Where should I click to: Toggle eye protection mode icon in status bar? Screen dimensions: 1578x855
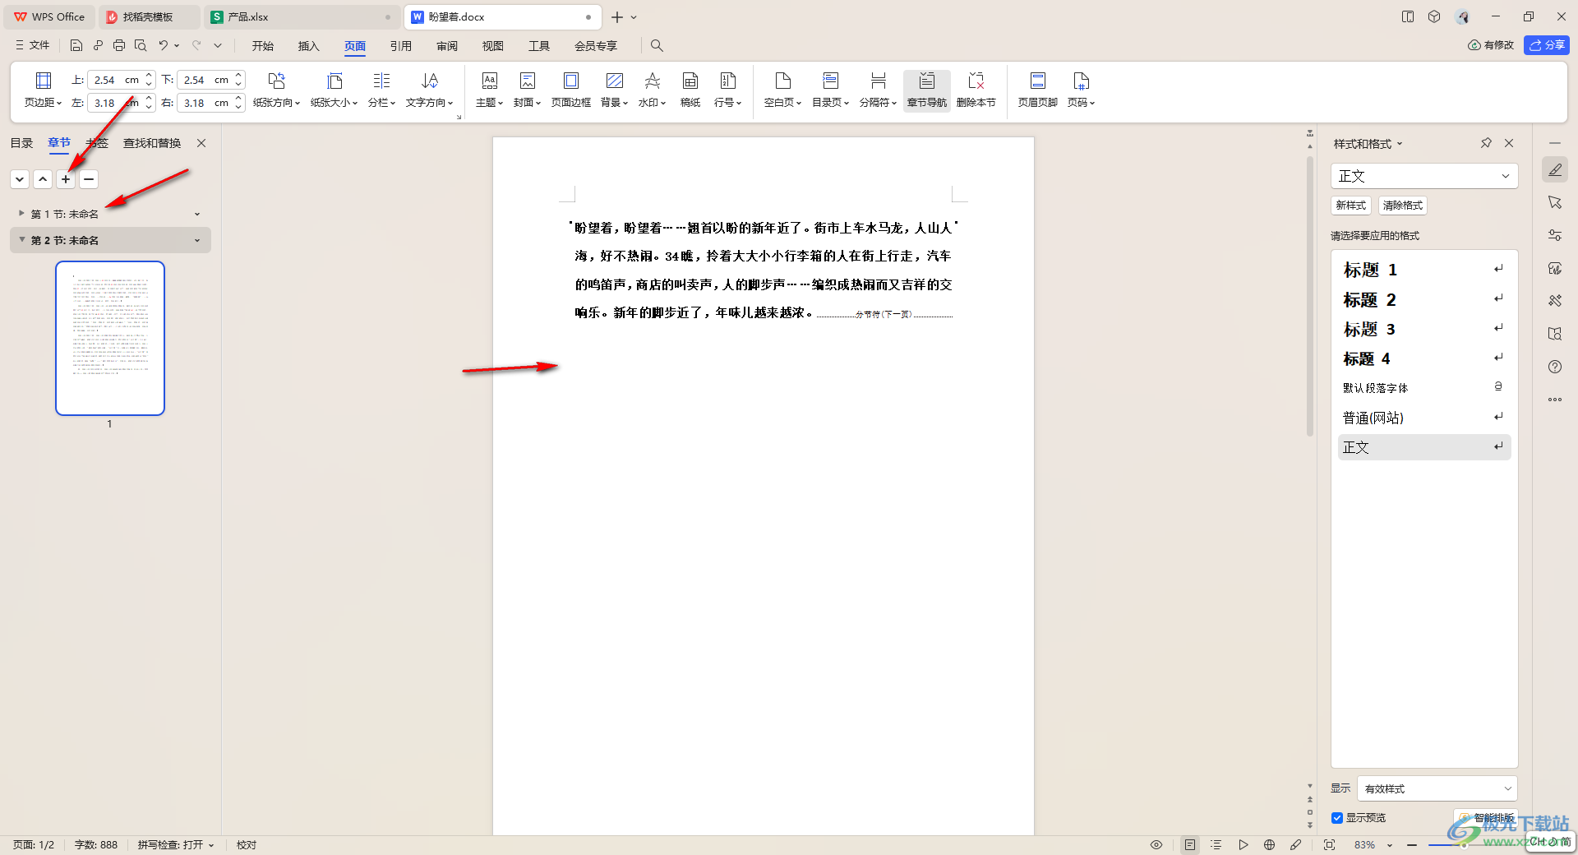pos(1156,844)
